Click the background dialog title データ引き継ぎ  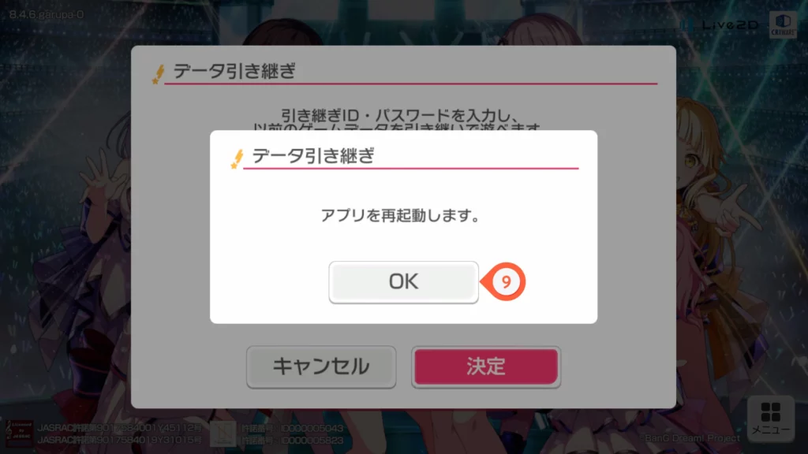pyautogui.click(x=234, y=71)
